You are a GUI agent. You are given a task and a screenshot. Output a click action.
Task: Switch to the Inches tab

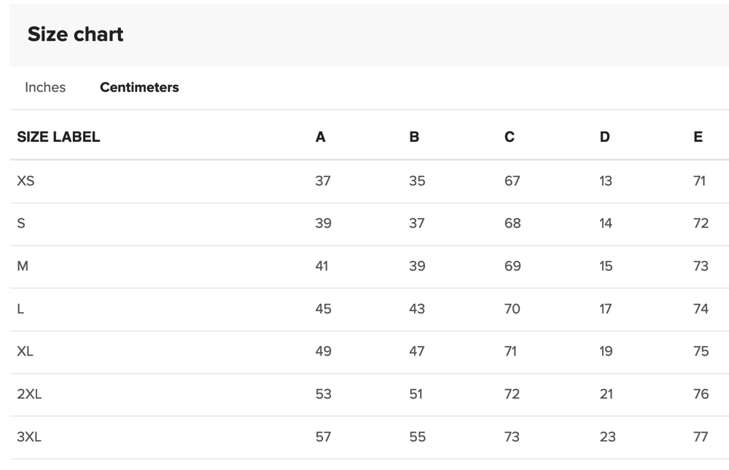click(x=45, y=87)
